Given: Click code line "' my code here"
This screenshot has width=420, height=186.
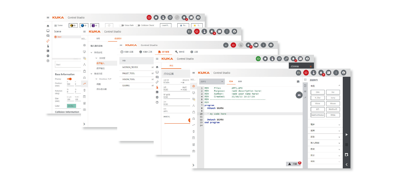Looking at the screenshot, I should [x=217, y=114].
